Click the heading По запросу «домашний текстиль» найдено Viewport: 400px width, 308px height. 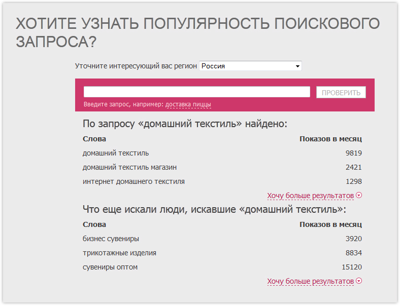pyautogui.click(x=185, y=124)
